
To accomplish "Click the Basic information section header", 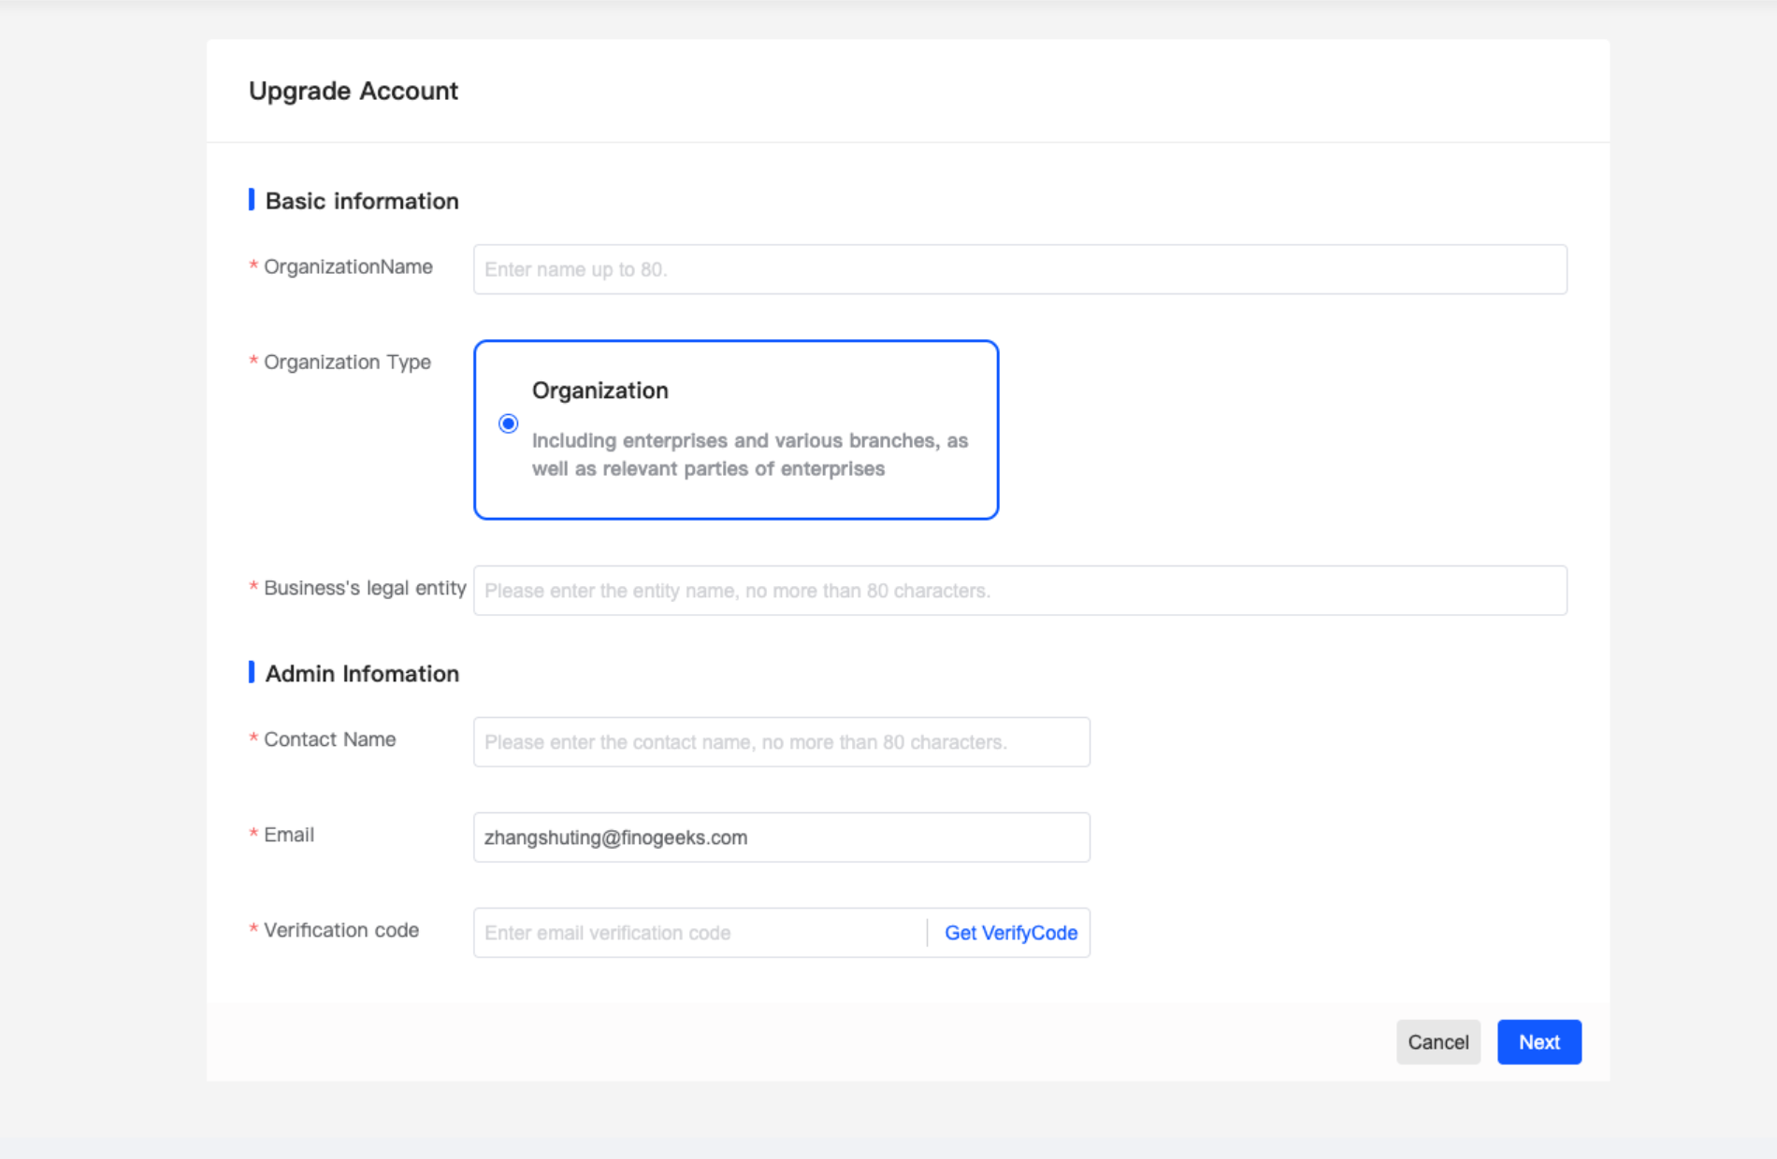I will click(x=362, y=201).
